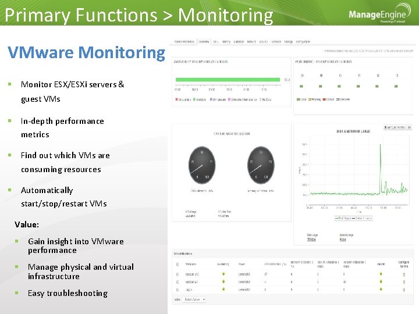This screenshot has height=314, width=419.
Task: Click the memory utilization gauge
Action: click(x=261, y=165)
